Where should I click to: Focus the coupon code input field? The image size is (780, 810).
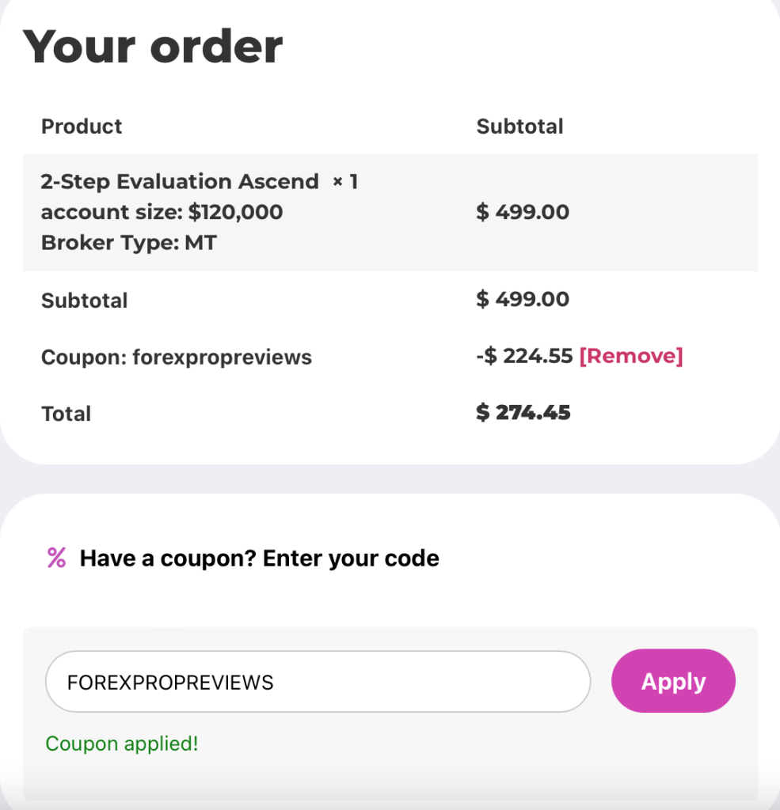pyautogui.click(x=318, y=682)
